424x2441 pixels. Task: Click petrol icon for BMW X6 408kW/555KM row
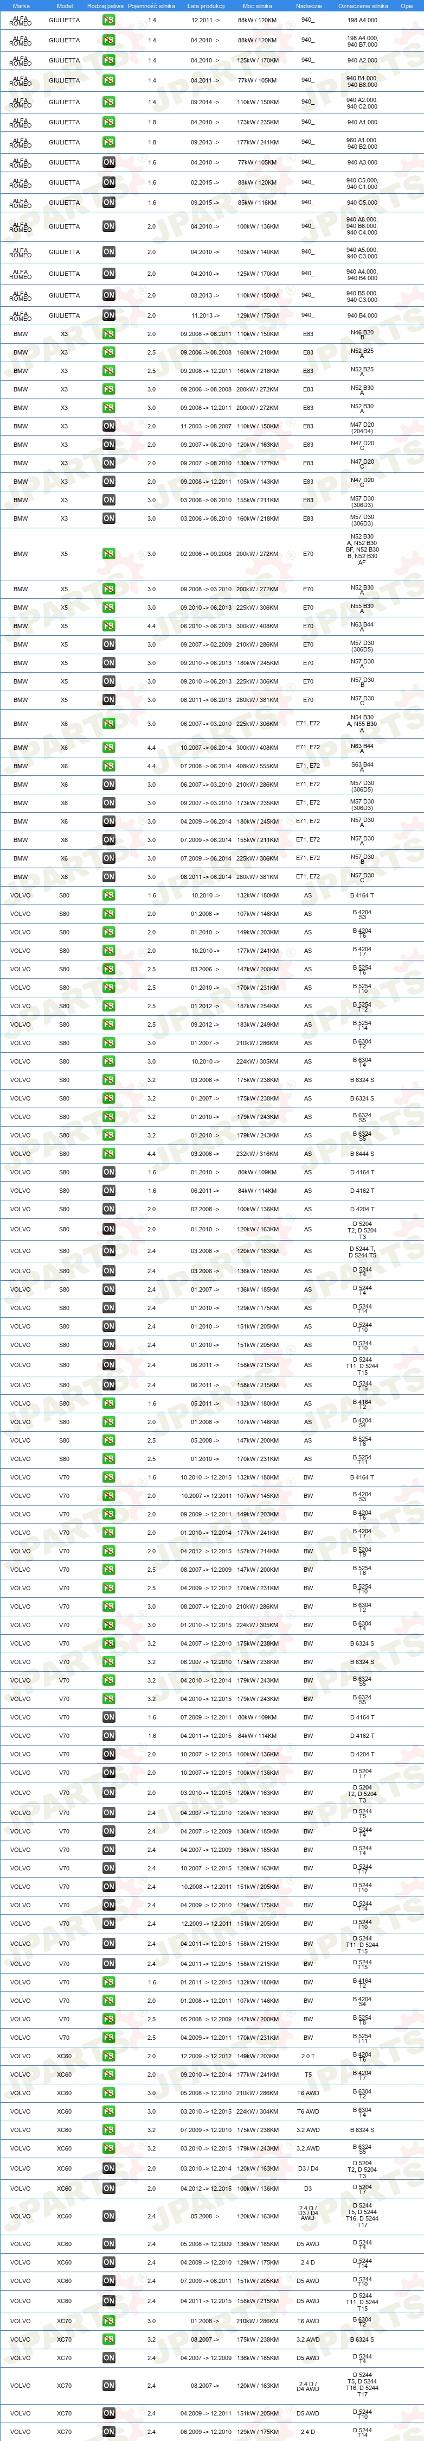(x=109, y=766)
